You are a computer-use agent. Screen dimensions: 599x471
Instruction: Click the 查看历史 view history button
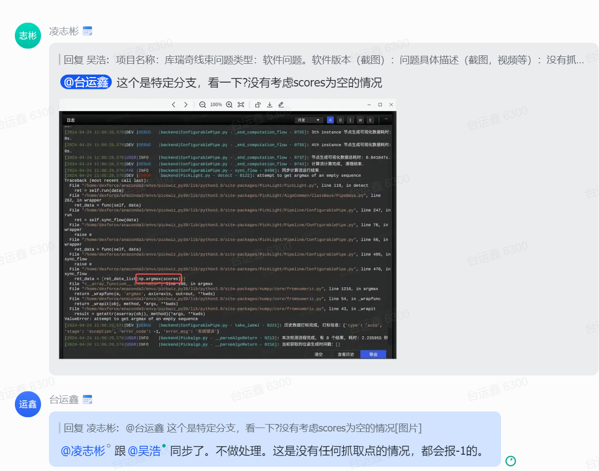(346, 354)
